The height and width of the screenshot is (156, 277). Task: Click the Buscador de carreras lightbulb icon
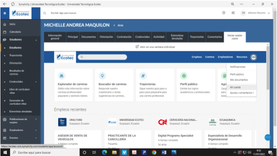(102, 76)
